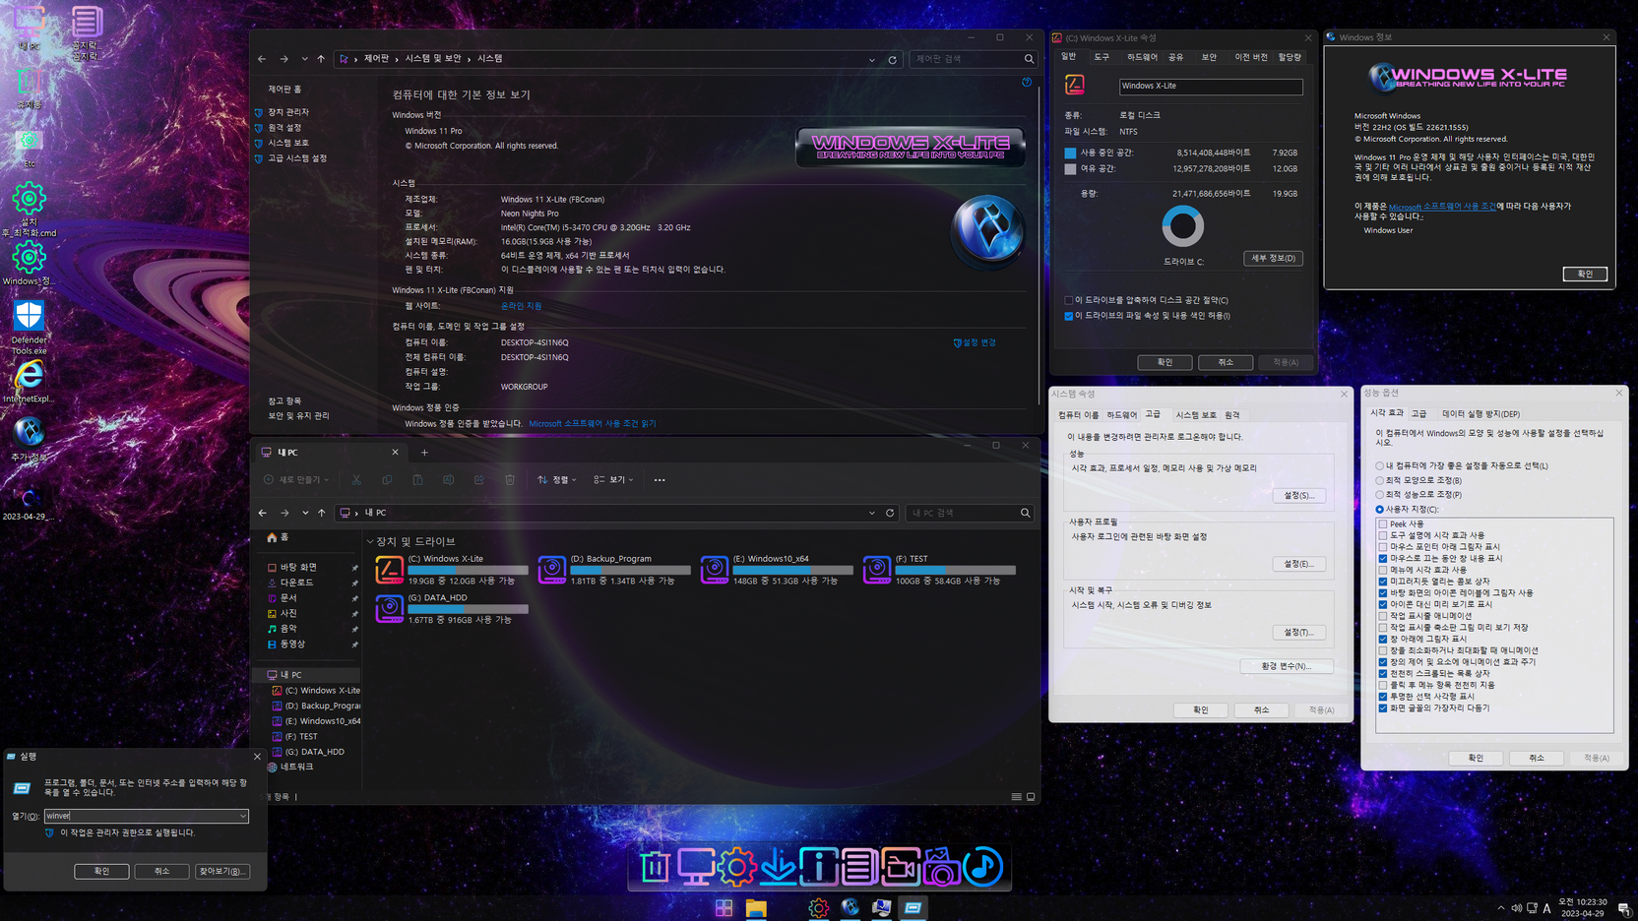Viewport: 1638px width, 921px height.
Task: Switch to 컴퓨터 이름 tab in System Properties
Action: [1078, 415]
